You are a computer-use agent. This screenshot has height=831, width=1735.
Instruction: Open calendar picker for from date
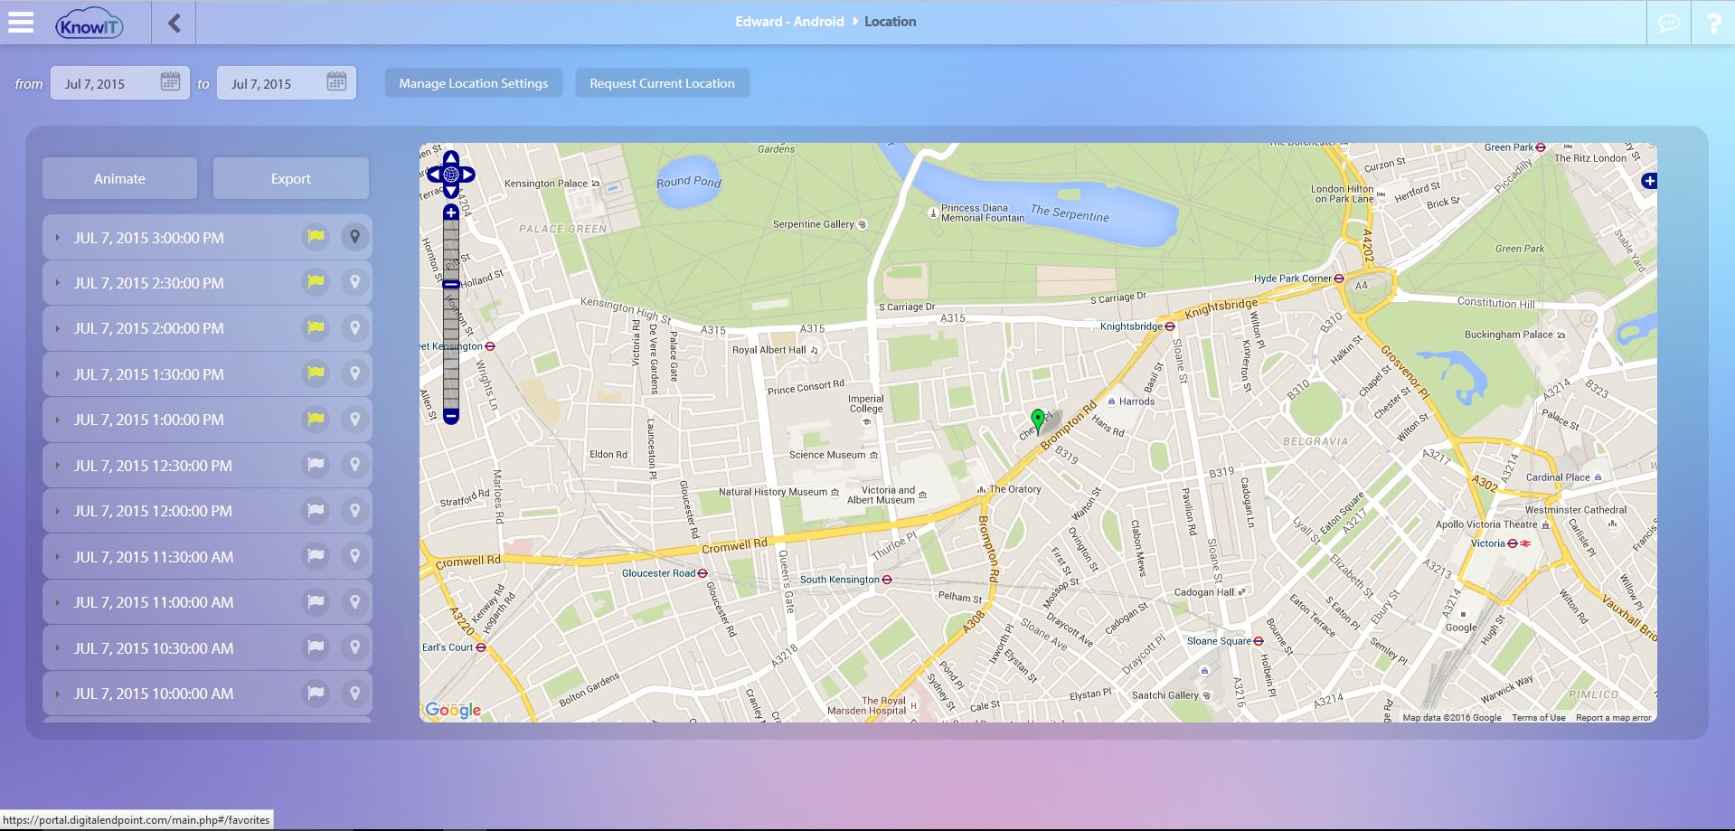pyautogui.click(x=170, y=81)
